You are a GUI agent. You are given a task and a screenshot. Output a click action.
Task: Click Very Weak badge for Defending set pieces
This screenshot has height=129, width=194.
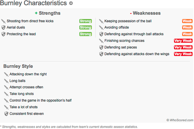pyautogui.click(x=183, y=48)
